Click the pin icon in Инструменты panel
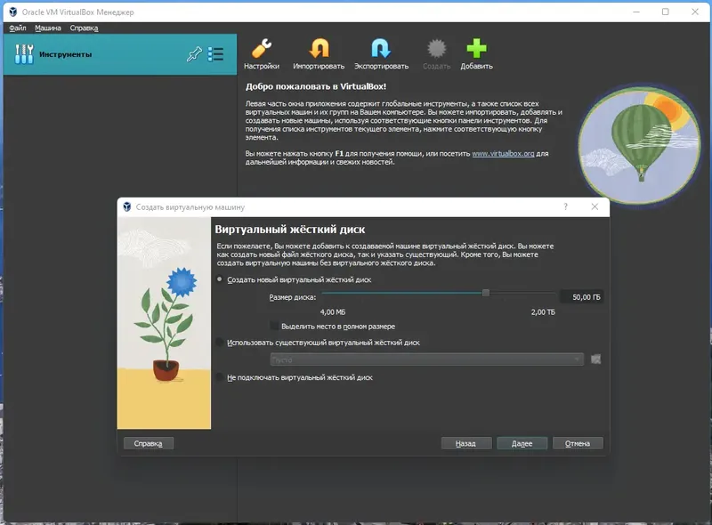Viewport: 712px width, 525px height. (194, 54)
